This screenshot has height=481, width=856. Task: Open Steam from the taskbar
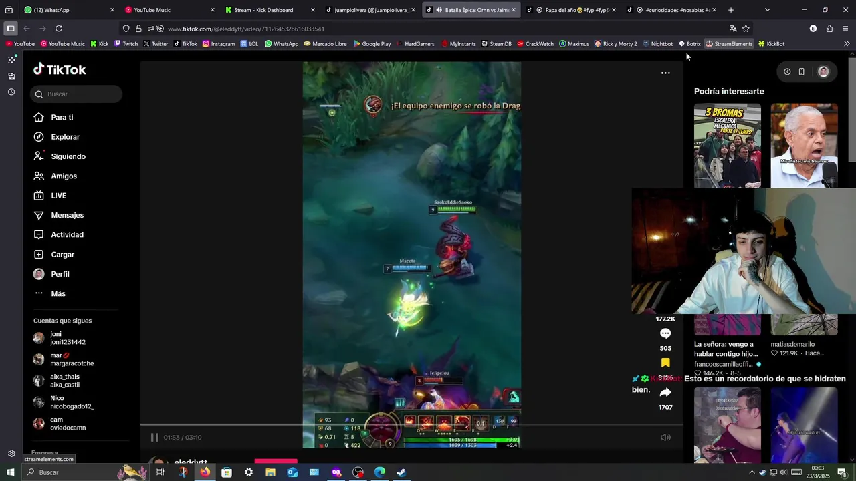pyautogui.click(x=401, y=472)
